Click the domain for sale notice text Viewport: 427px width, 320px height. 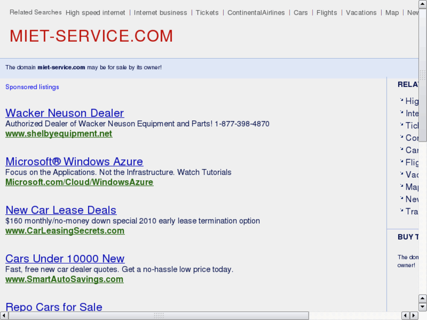[83, 68]
